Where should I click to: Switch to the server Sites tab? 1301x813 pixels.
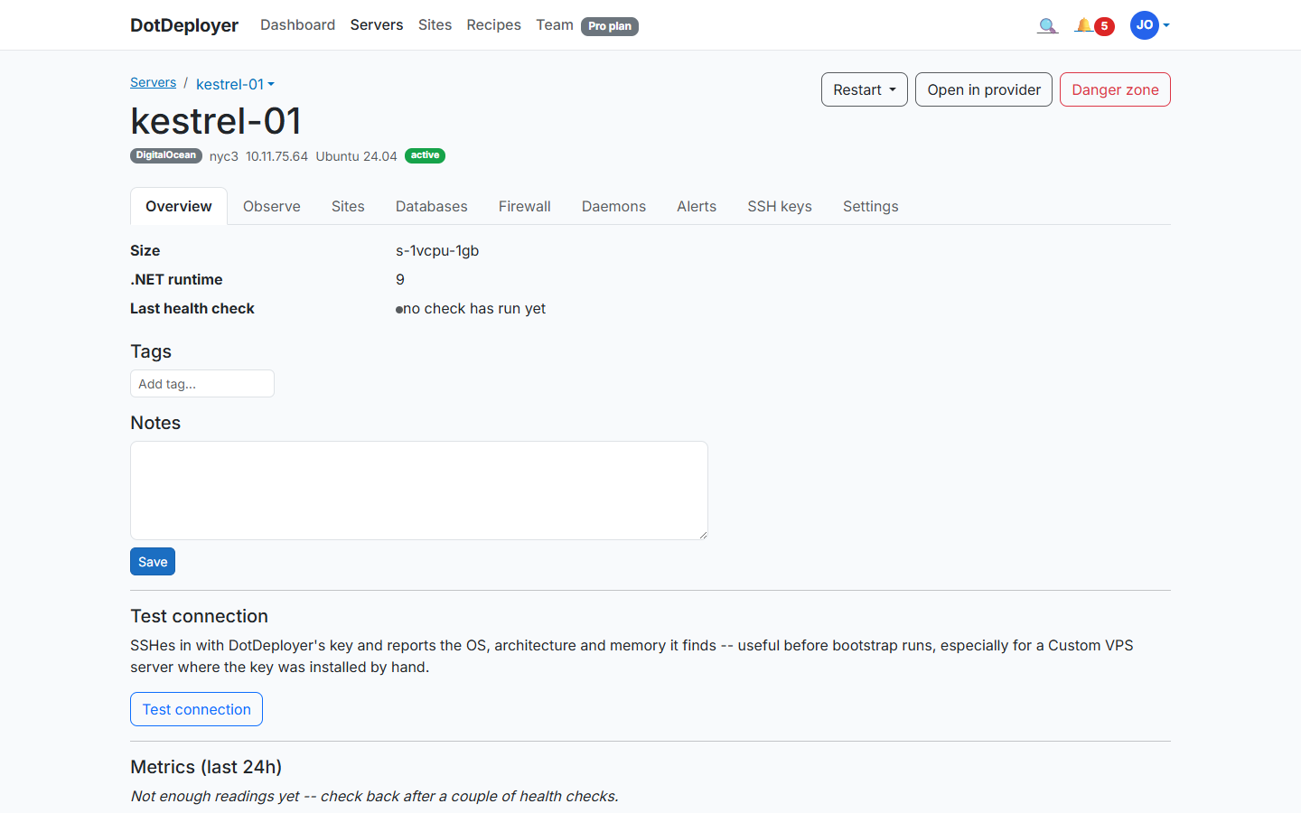click(x=348, y=206)
